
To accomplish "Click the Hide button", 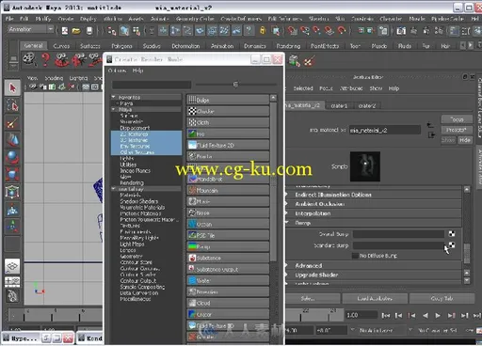I will [465, 140].
